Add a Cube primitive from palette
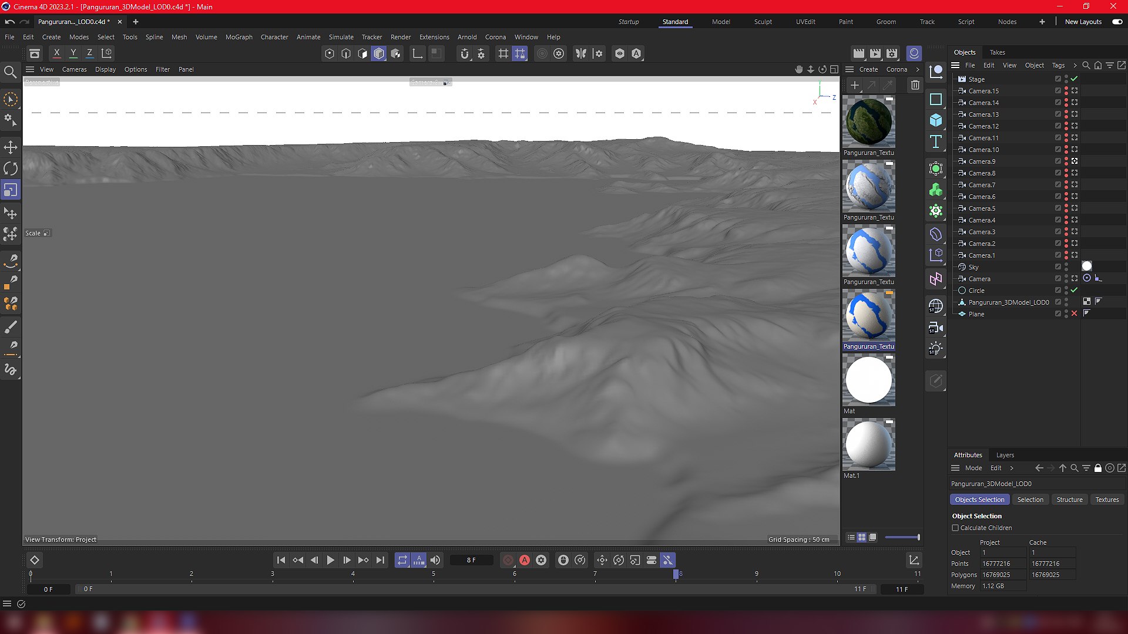1128x634 pixels. tap(936, 120)
